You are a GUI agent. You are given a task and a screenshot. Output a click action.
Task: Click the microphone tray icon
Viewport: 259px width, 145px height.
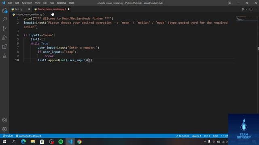pos(209,141)
